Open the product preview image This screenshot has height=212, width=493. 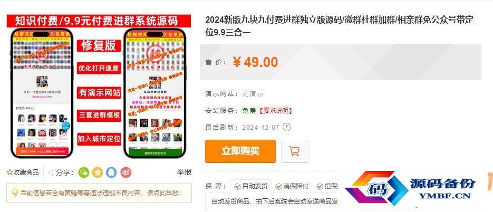99,86
